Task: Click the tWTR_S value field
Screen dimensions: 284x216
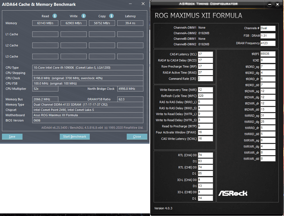Action: click(205, 120)
